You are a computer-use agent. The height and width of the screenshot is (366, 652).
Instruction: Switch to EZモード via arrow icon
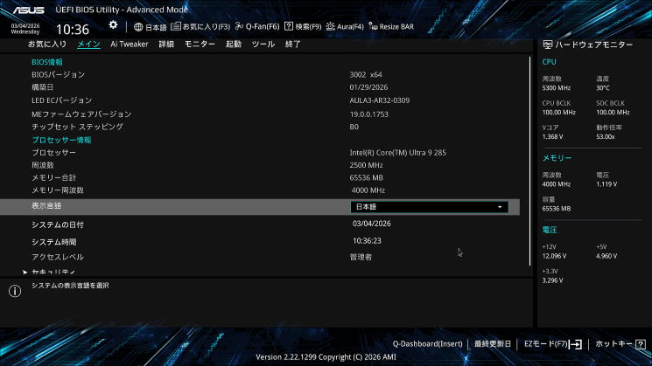[576, 344]
